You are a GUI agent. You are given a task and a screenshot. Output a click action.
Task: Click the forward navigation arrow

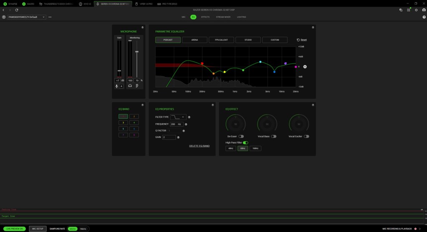10,10
